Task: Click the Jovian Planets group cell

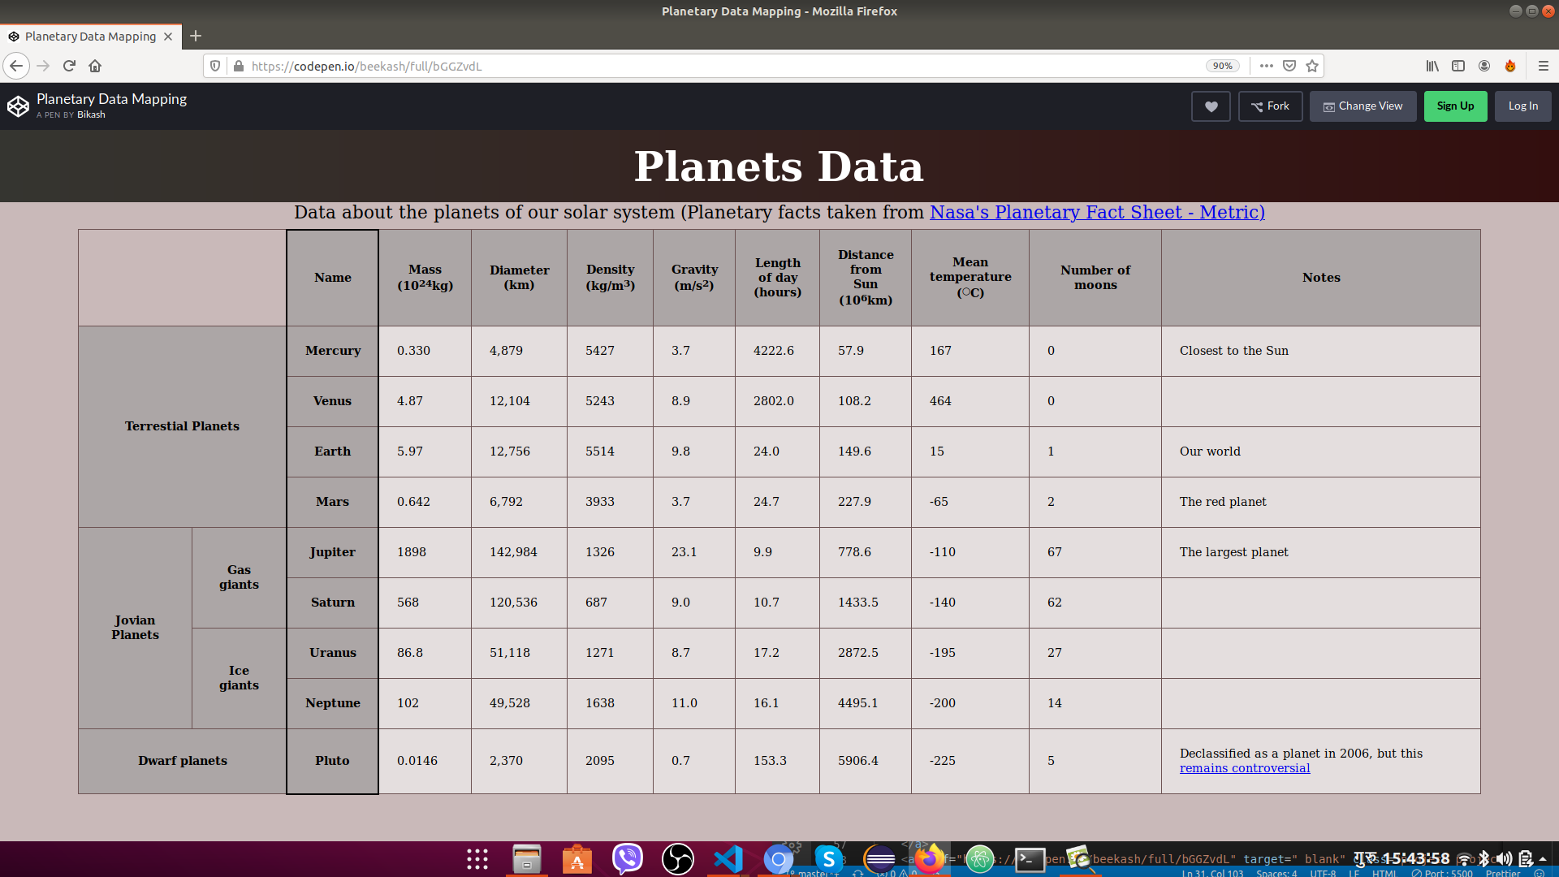Action: click(135, 628)
